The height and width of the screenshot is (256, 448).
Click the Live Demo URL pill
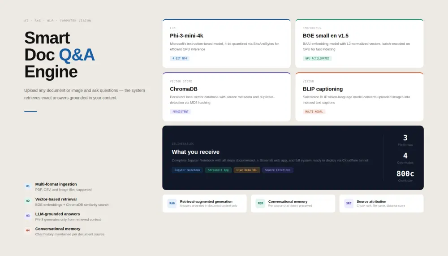pos(246,170)
